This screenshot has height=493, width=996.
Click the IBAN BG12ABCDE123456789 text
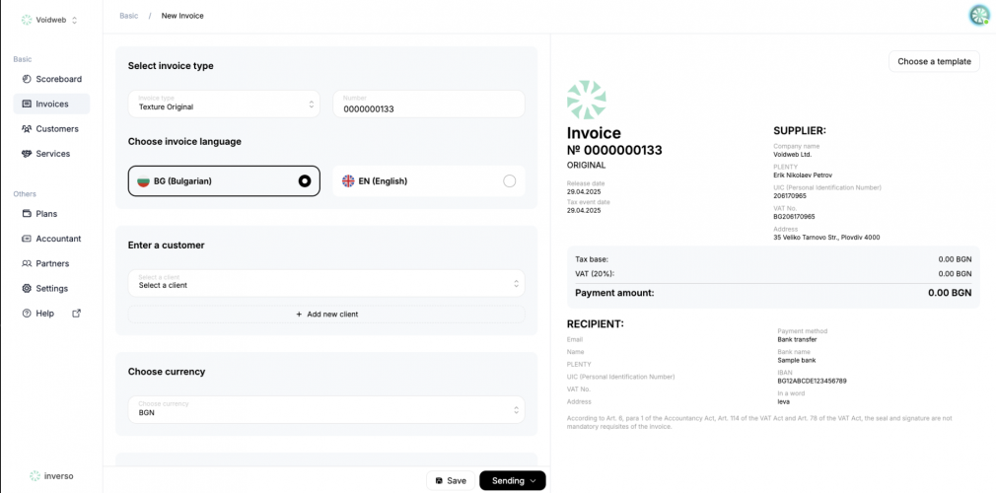pyautogui.click(x=812, y=382)
